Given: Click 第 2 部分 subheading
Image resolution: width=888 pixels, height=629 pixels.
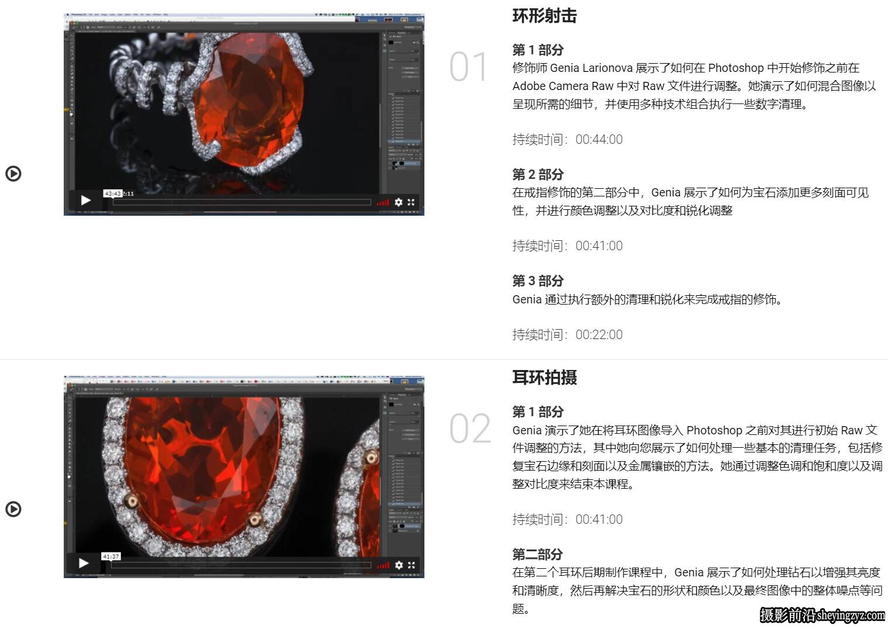Looking at the screenshot, I should (x=538, y=174).
